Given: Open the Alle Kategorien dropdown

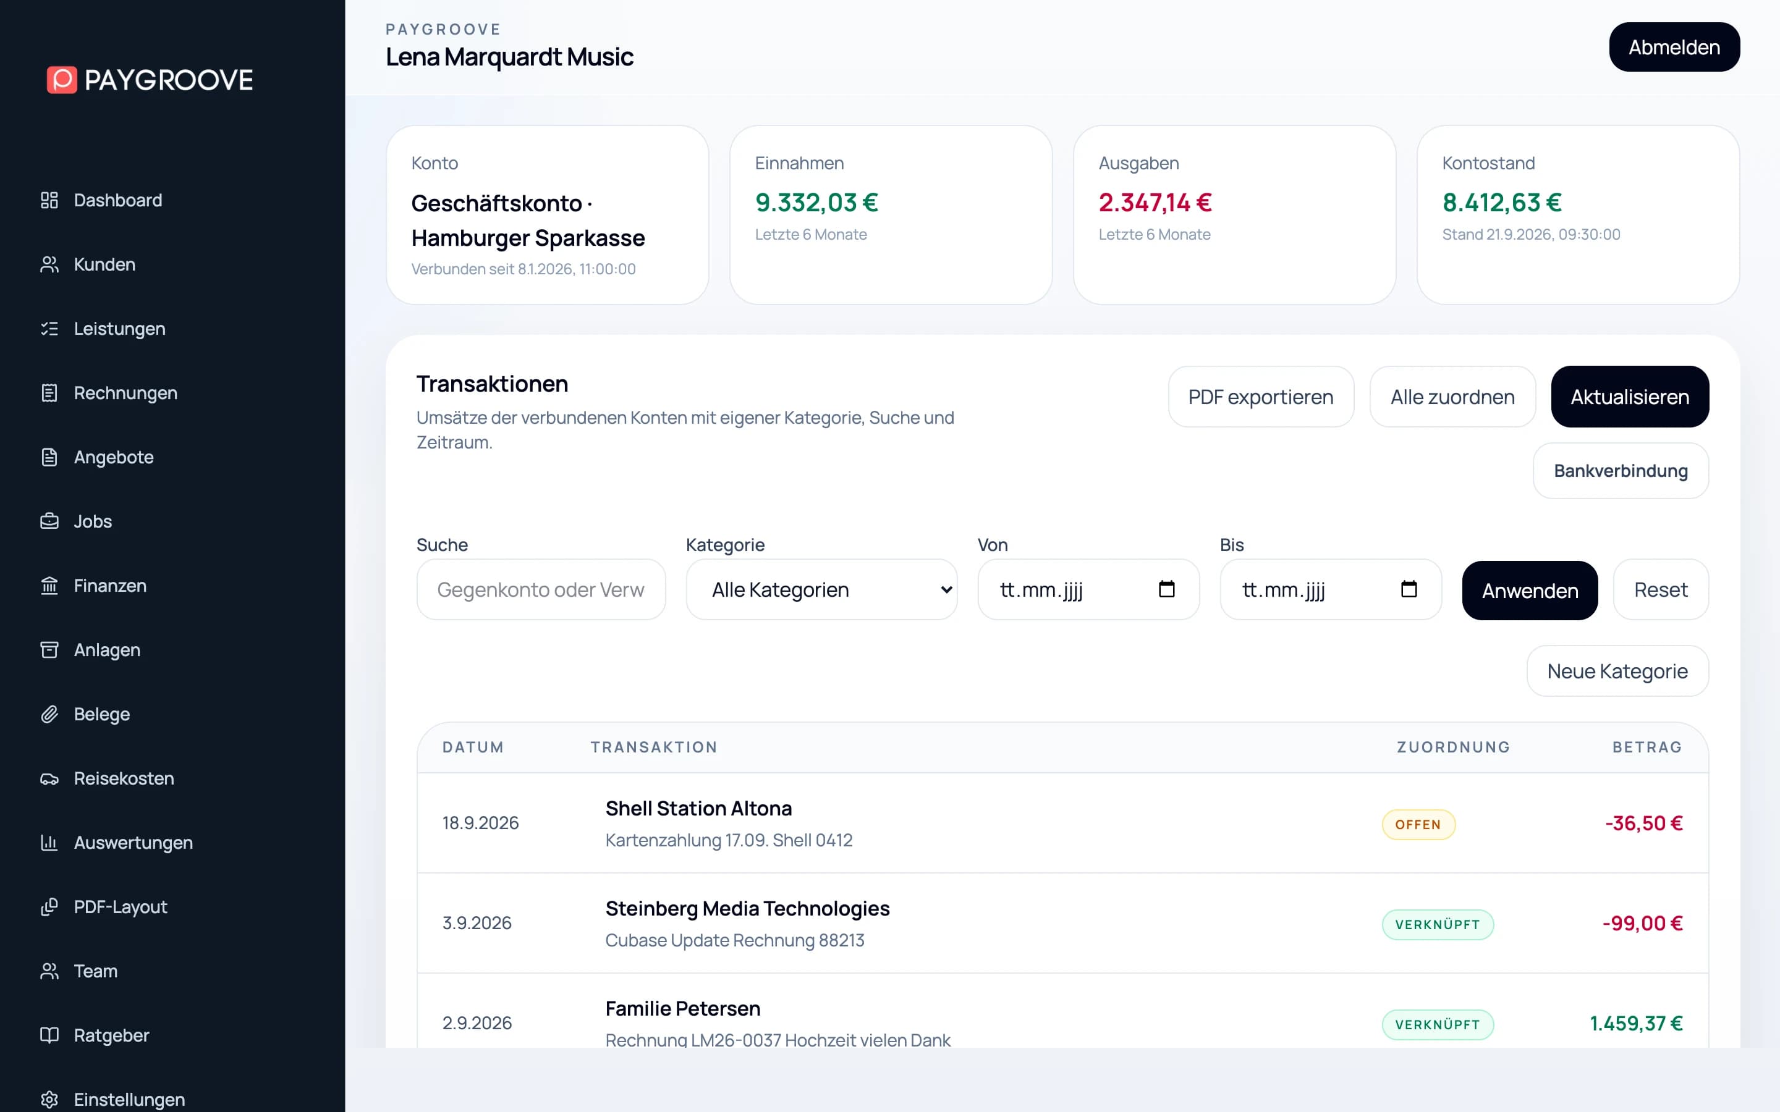Looking at the screenshot, I should (x=821, y=590).
